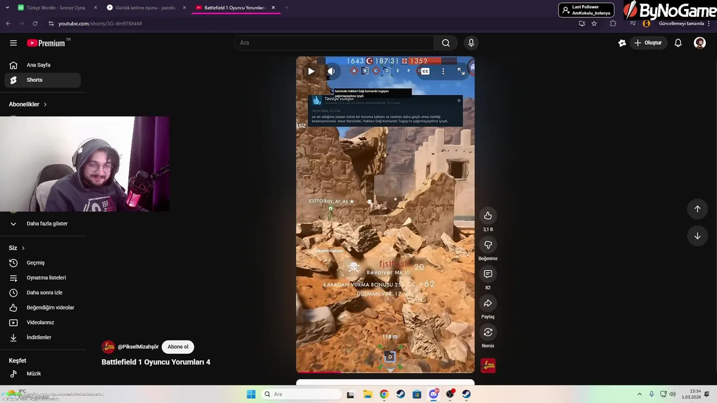Open Beğendiğim videolar
Viewport: 717px width, 403px height.
(x=43, y=308)
